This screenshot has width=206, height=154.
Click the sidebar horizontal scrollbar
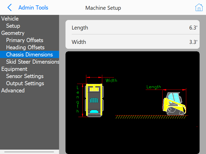(x=29, y=152)
